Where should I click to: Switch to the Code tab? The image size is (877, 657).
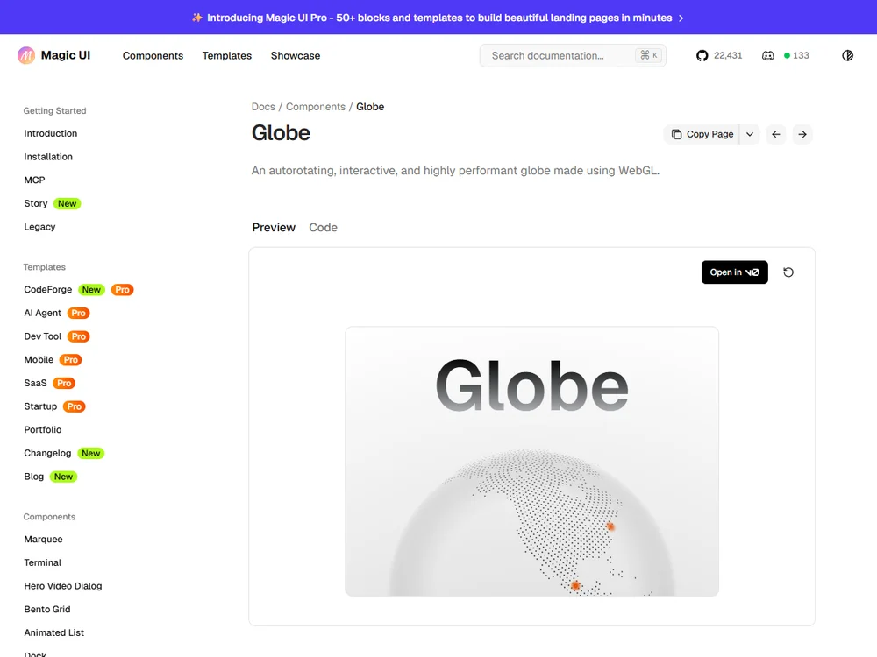coord(323,228)
